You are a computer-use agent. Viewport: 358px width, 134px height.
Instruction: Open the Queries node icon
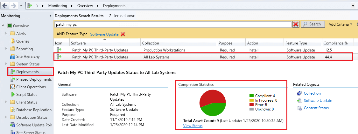[x=13, y=41]
